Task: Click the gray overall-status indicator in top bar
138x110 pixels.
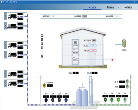Action: click(x=84, y=16)
